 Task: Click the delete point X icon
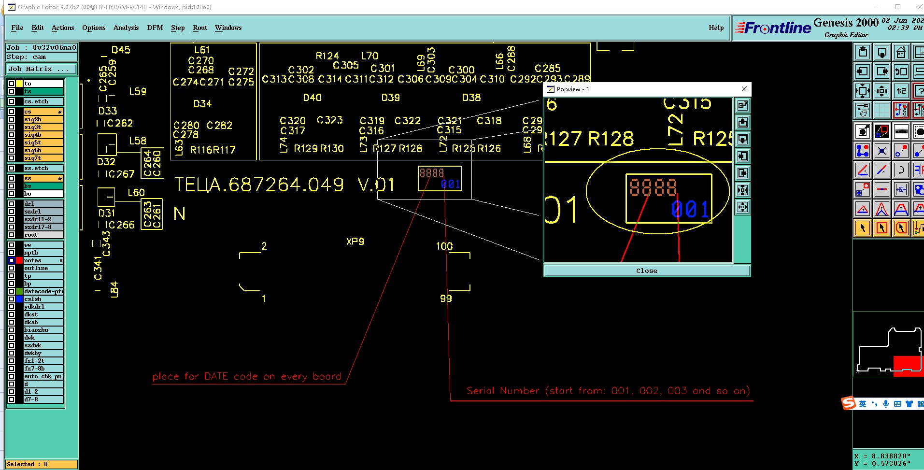pyautogui.click(x=882, y=151)
